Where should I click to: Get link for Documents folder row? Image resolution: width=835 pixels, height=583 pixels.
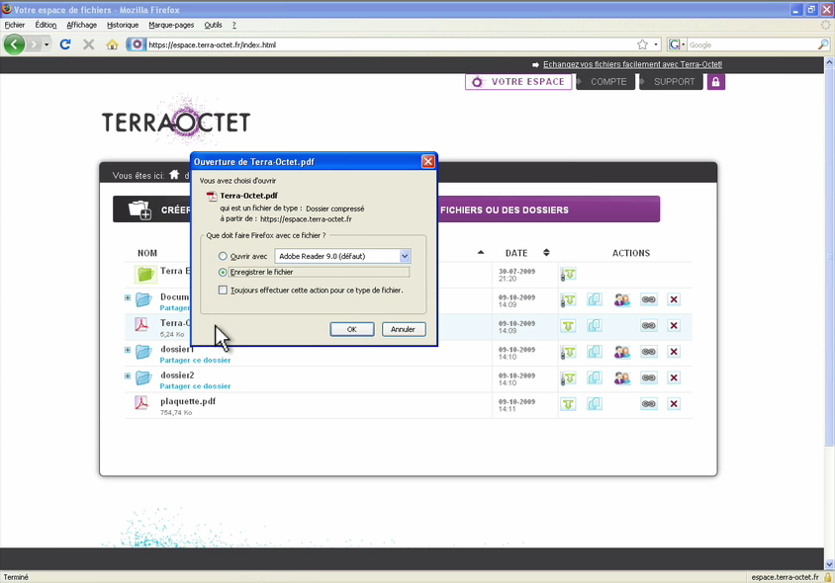648,299
